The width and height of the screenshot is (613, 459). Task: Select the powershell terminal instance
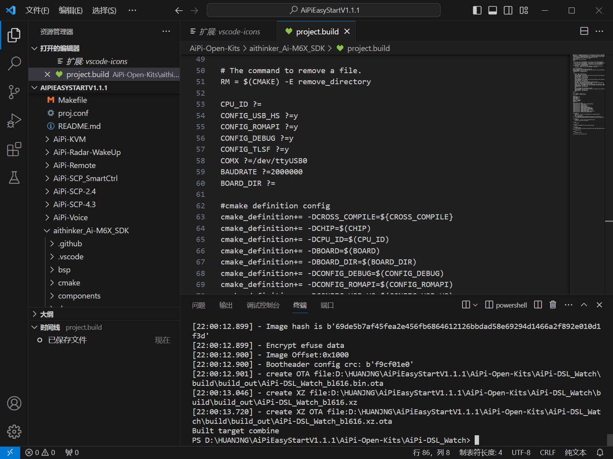pos(506,305)
